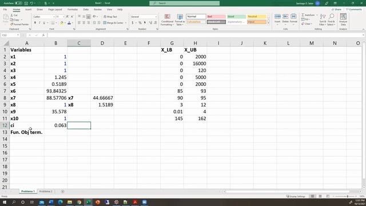Viewport: 366px width, 206px height.
Task: Select Bottom Align icon
Action: point(88,17)
